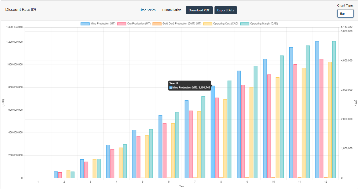Click Year 10 Ore Production bar
The width and height of the screenshot is (359, 190).
point(269,127)
